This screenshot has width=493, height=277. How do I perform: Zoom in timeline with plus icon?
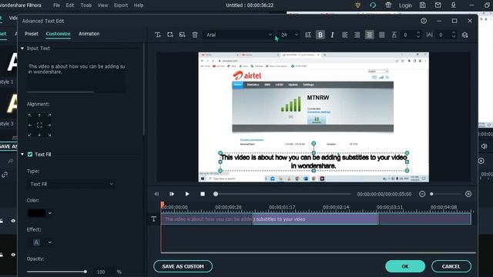[468, 194]
